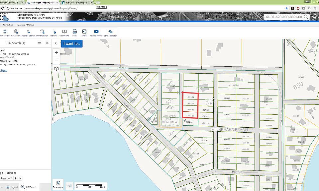Open the Basemaps selector
The image size is (319, 191).
pyautogui.click(x=58, y=184)
